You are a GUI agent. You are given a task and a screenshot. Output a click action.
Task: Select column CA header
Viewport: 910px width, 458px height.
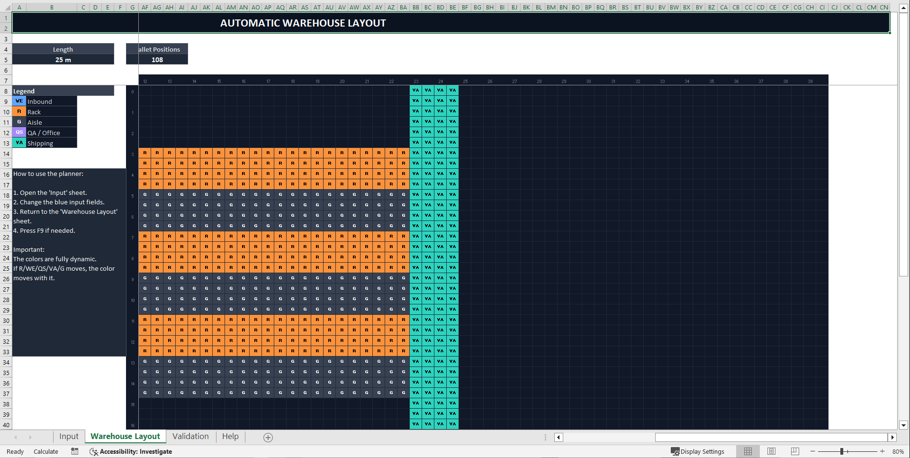point(724,7)
